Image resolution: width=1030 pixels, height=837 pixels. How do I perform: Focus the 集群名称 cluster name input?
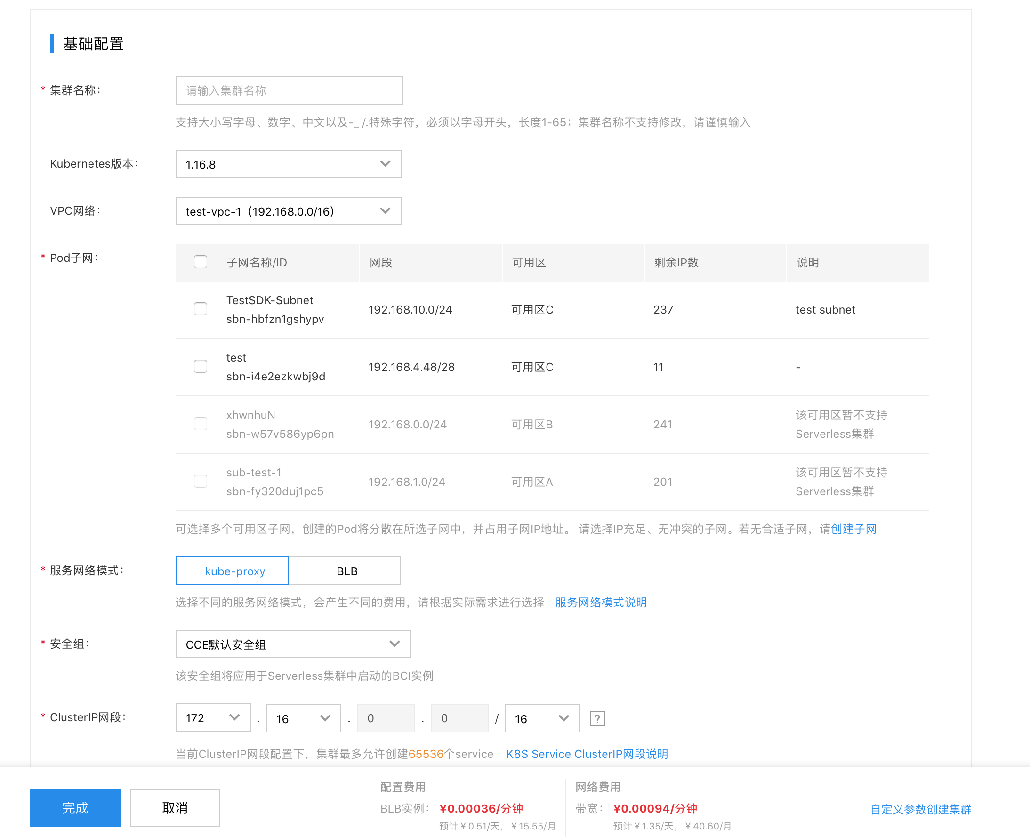[x=290, y=90]
